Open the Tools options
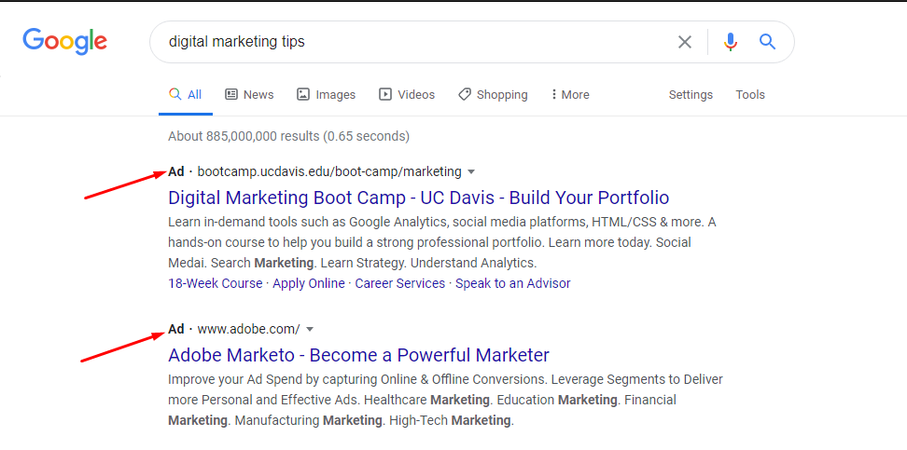 (x=750, y=94)
